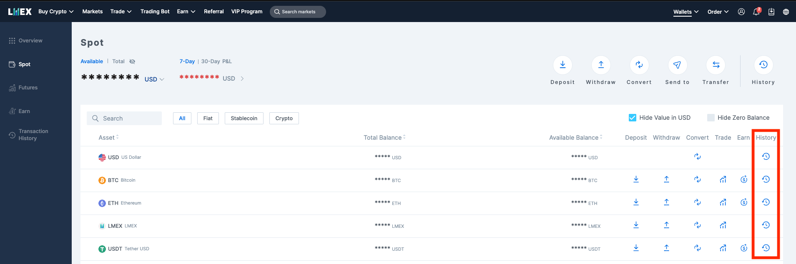Select 7-Day P&L period
Viewport: 796px width, 264px height.
point(187,62)
